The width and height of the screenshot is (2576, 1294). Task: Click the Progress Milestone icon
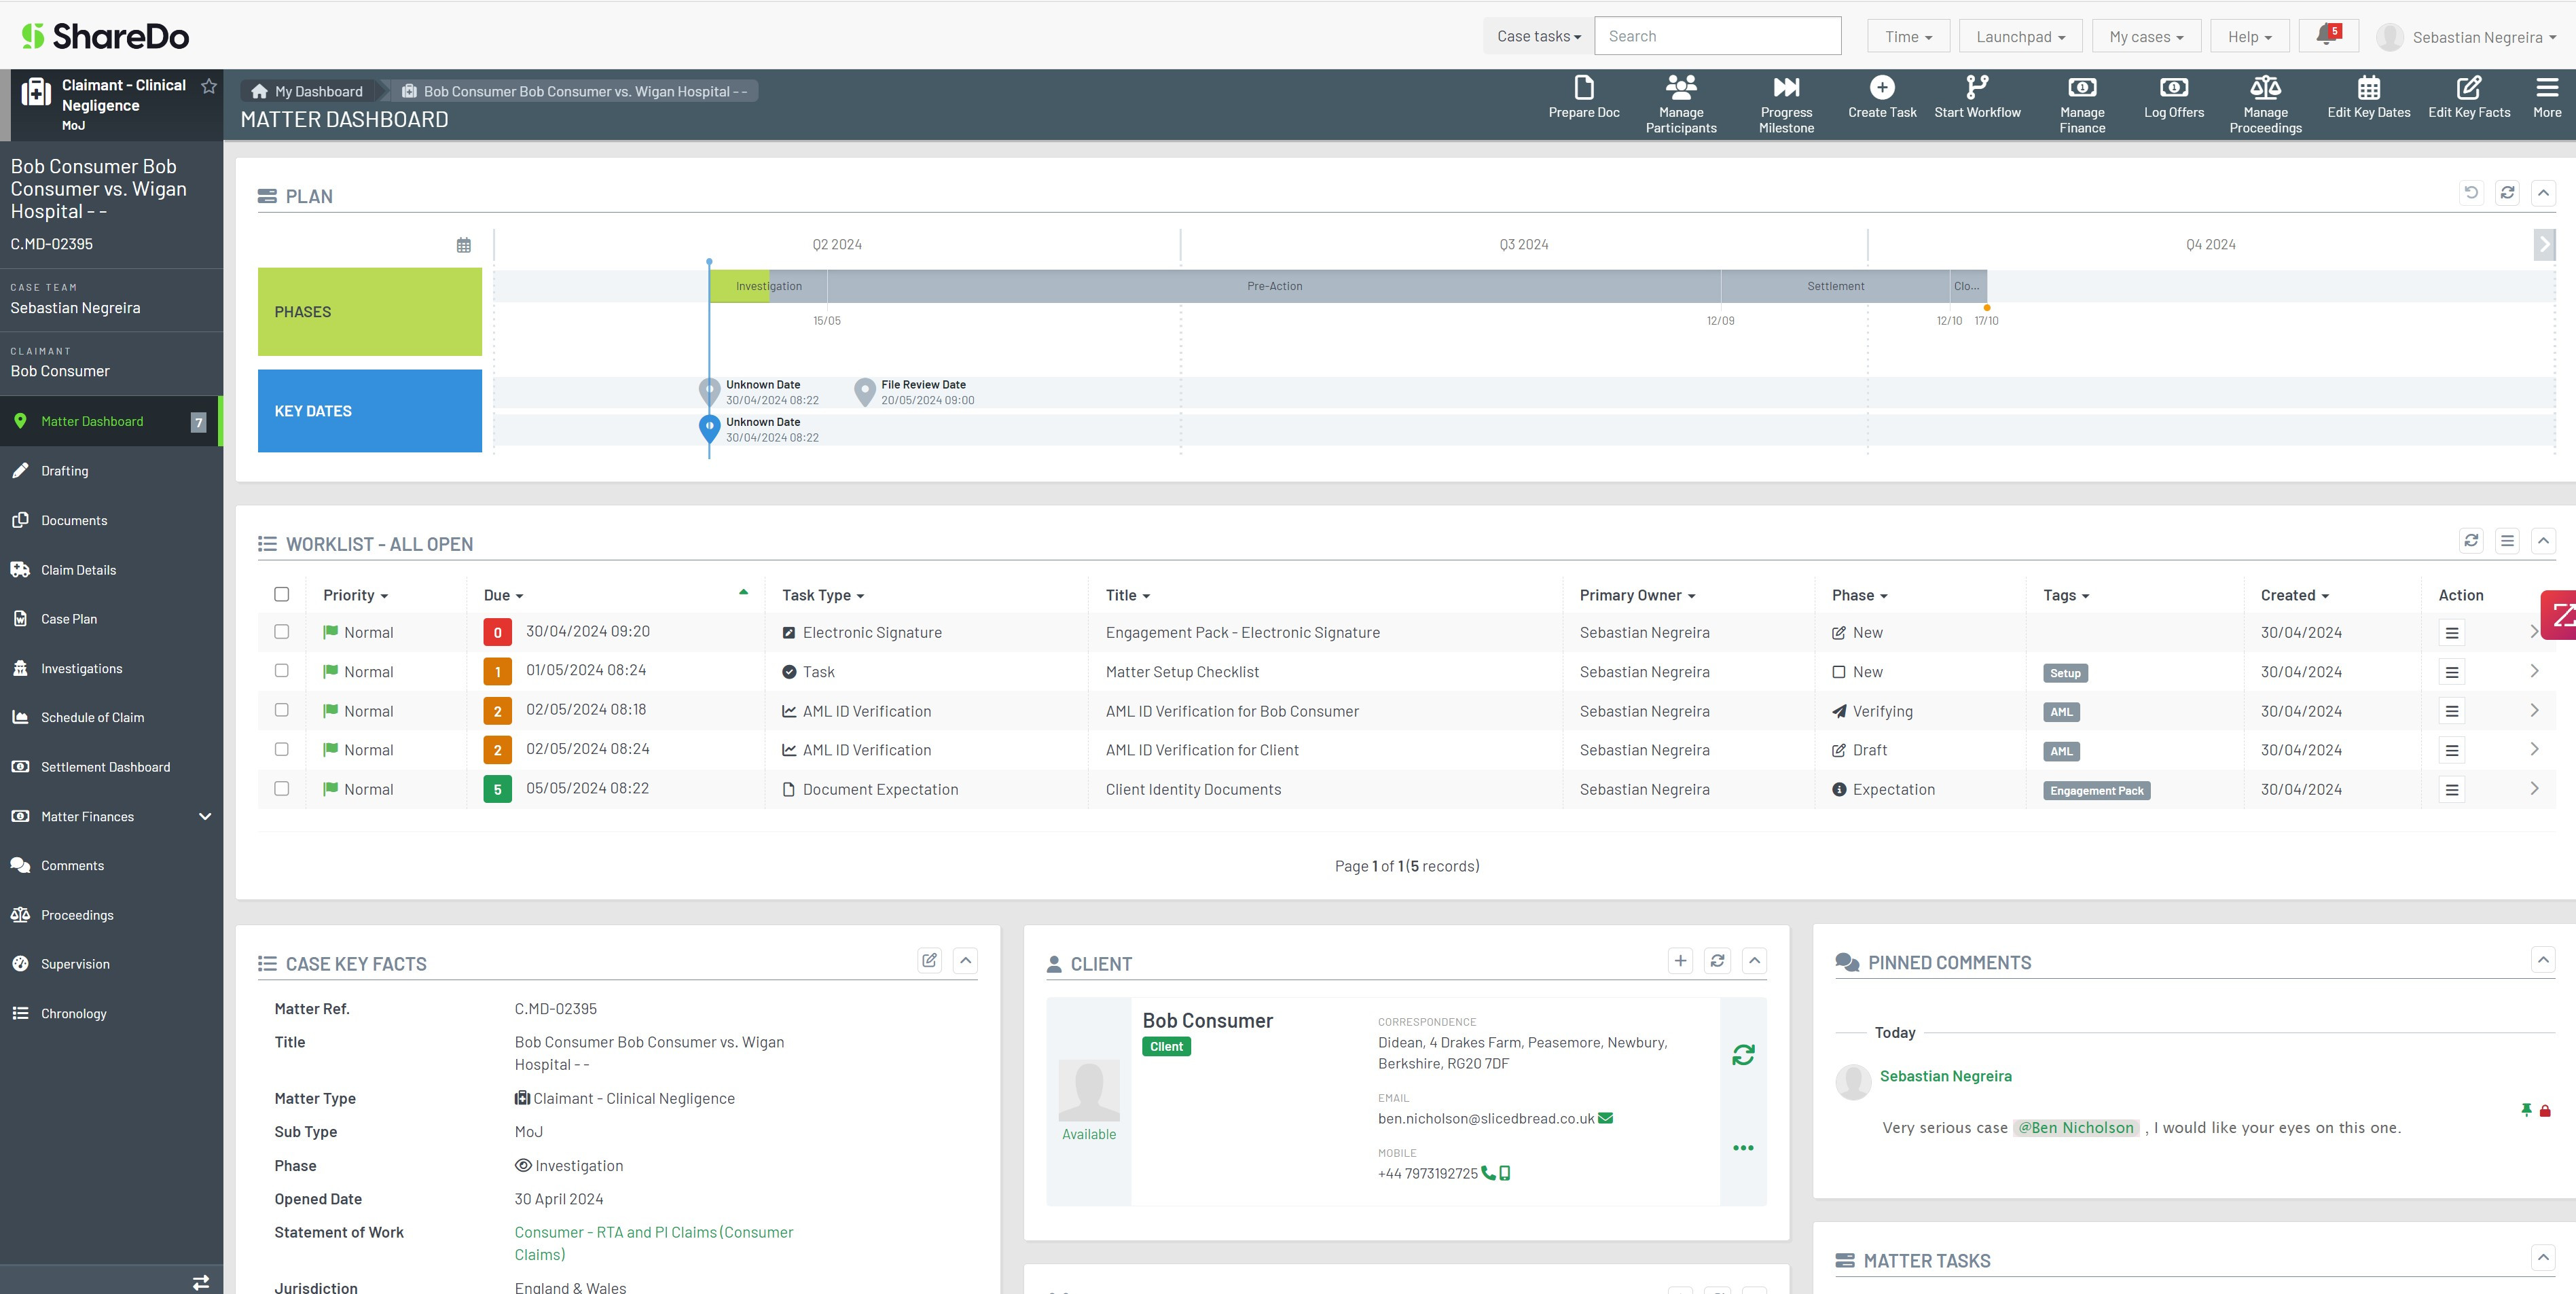click(1786, 88)
